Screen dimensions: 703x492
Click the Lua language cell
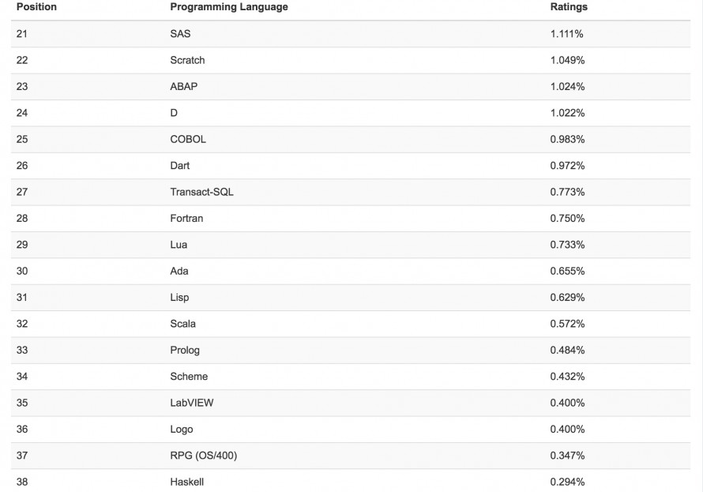[x=179, y=245]
